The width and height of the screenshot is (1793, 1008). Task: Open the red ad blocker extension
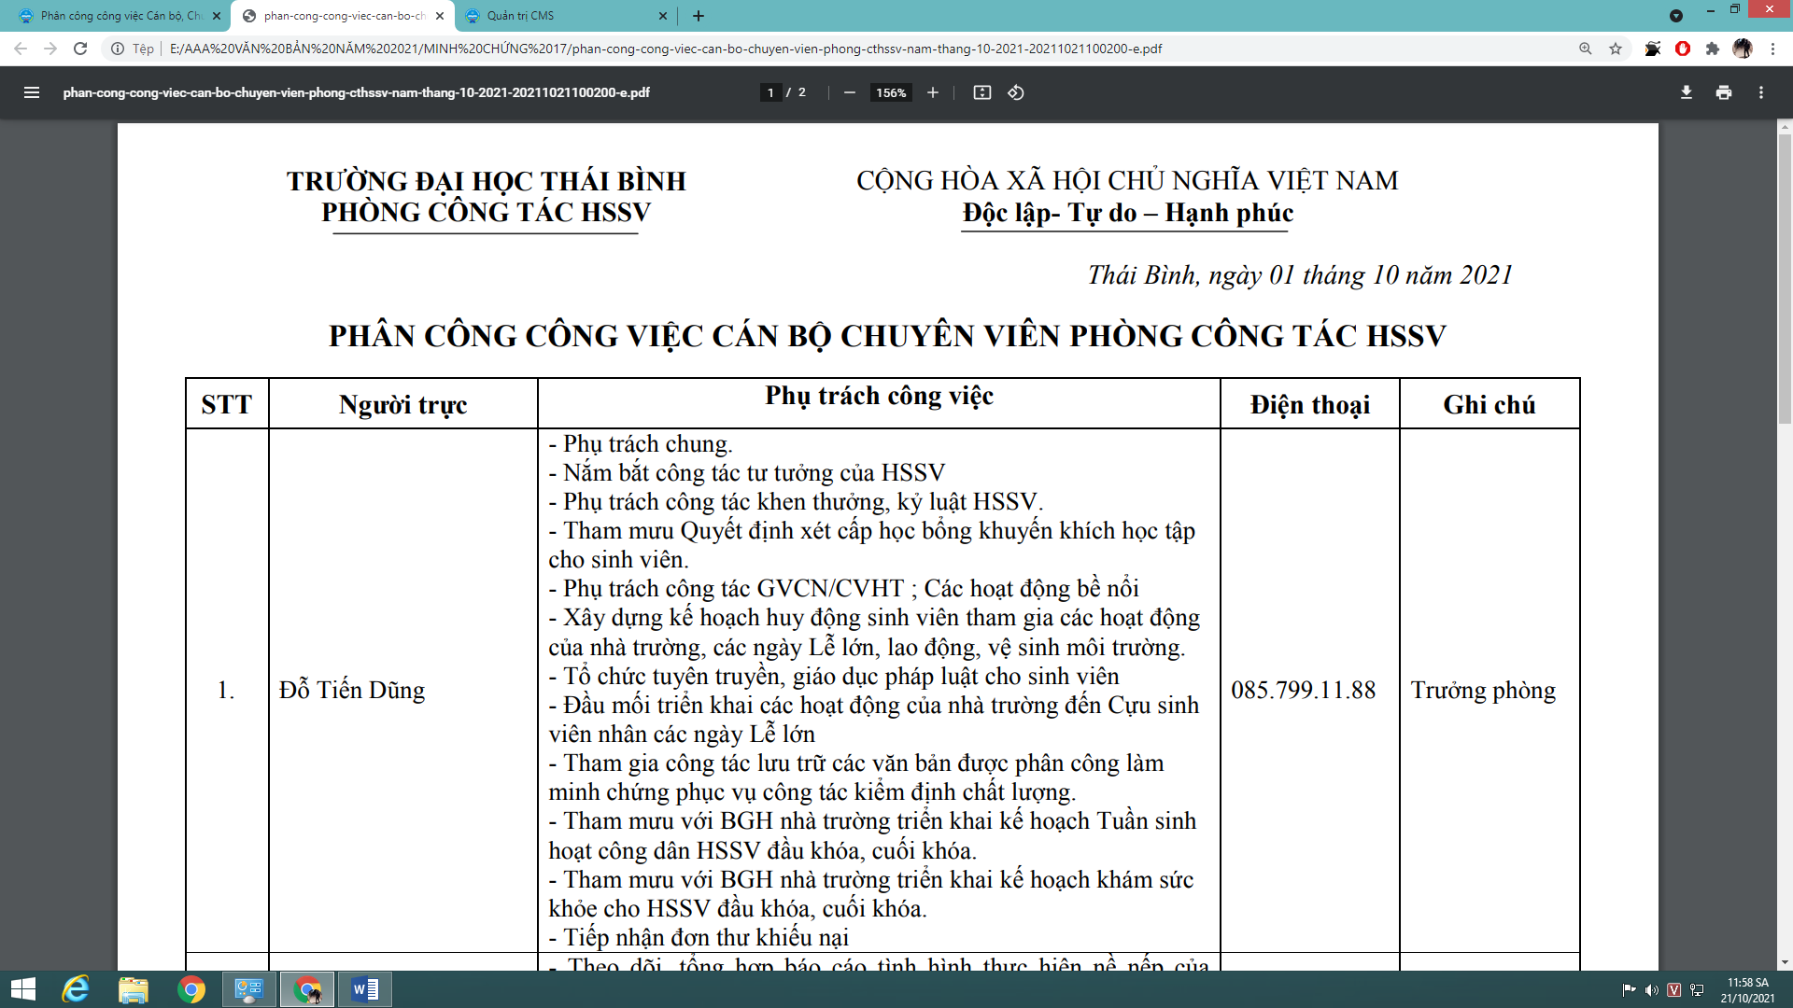(x=1683, y=49)
